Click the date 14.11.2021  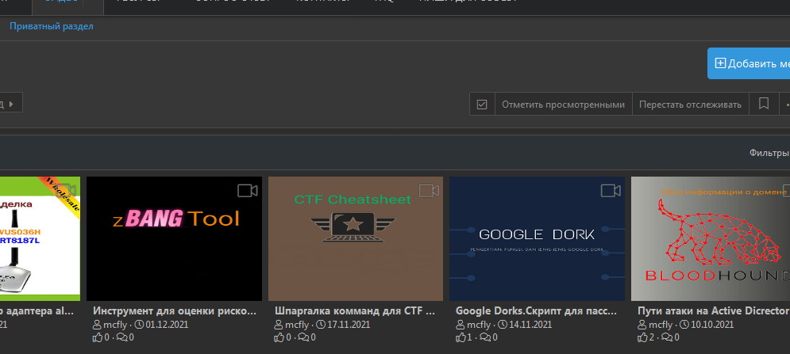coord(530,325)
